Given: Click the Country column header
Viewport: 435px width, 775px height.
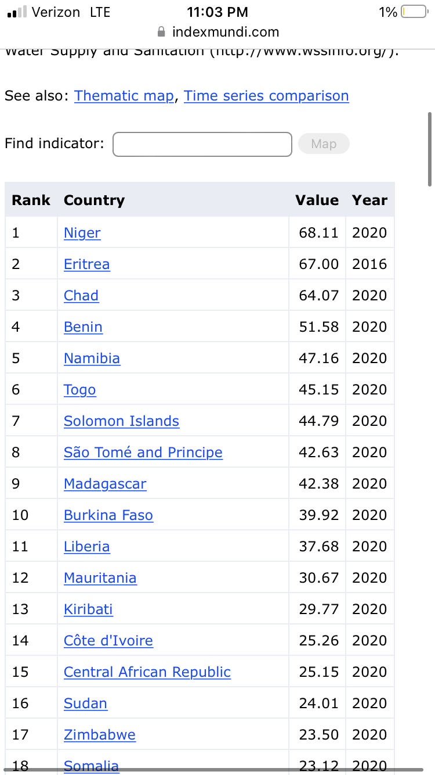Looking at the screenshot, I should pos(95,200).
